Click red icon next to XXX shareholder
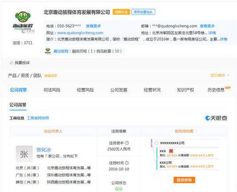The width and height of the screenshot is (237, 192). point(171,151)
